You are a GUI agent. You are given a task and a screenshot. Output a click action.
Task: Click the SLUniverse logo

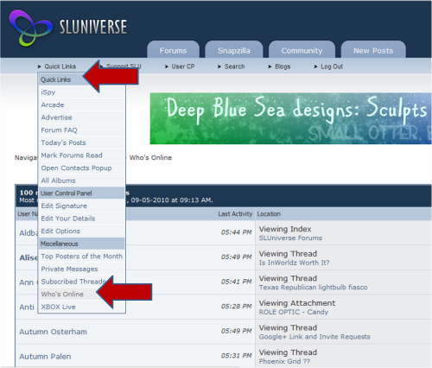point(68,28)
